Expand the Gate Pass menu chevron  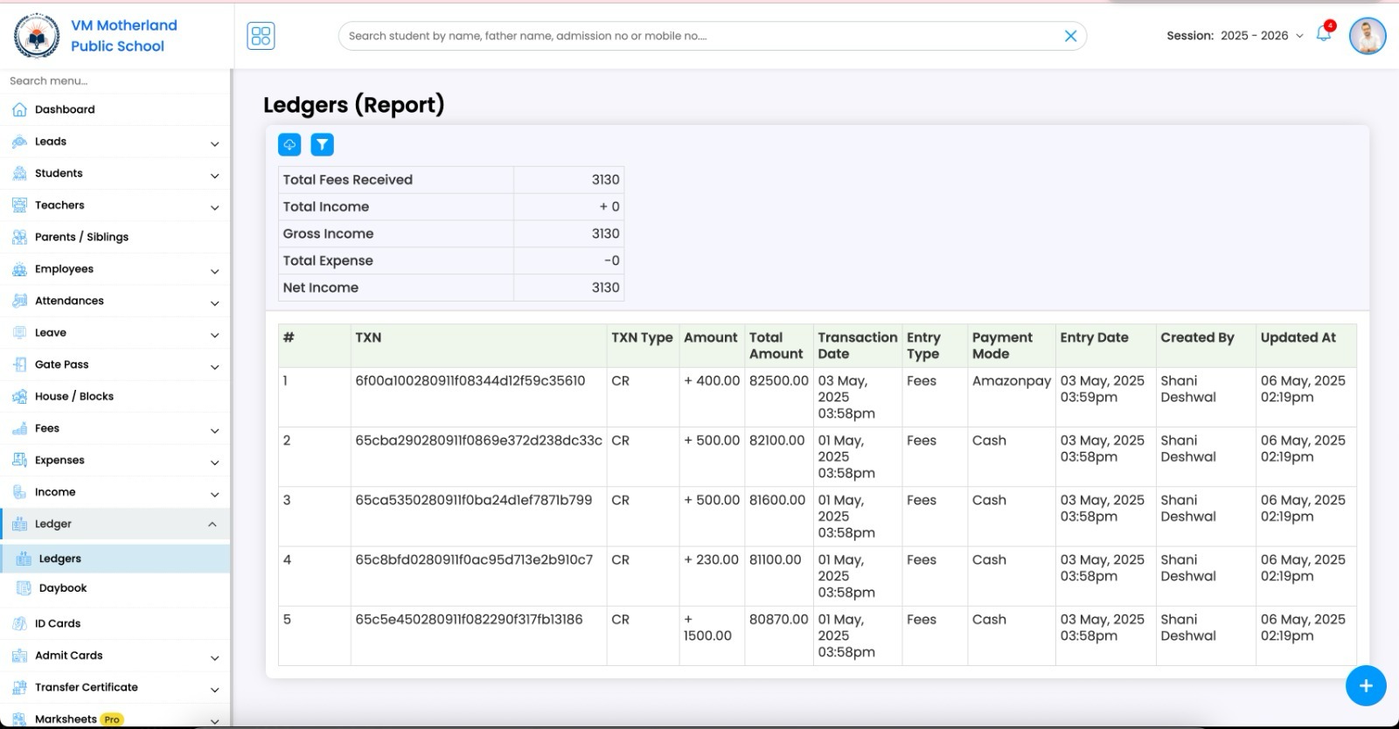(214, 367)
